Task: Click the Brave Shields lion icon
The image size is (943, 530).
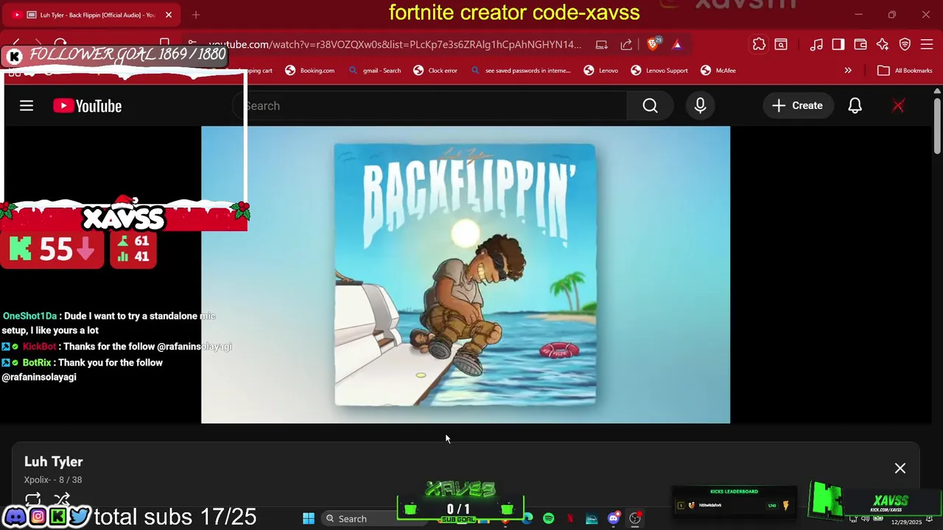Action: [653, 44]
